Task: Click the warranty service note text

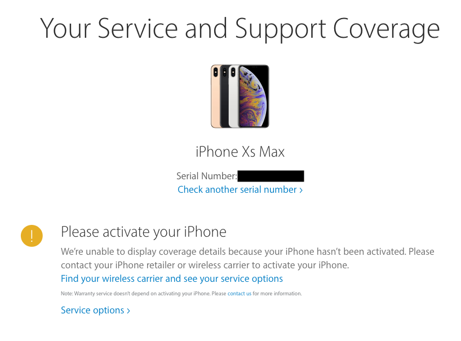Action: (x=181, y=294)
